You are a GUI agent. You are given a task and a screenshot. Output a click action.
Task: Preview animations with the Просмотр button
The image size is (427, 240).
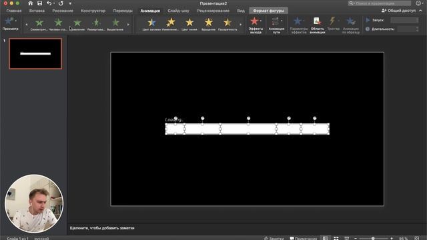tap(11, 24)
